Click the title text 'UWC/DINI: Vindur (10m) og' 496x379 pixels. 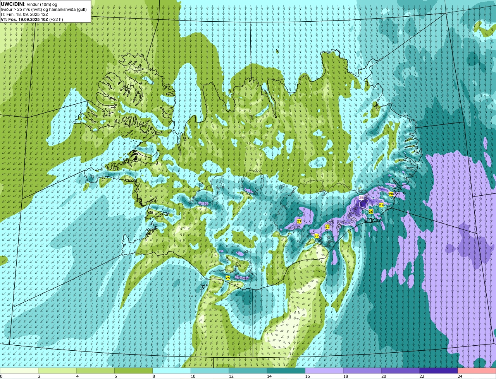coord(29,4)
